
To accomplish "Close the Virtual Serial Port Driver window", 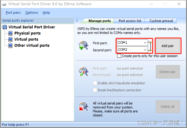I will (x=179, y=4).
